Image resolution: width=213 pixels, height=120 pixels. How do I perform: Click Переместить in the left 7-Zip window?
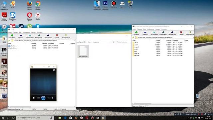(x=48, y=36)
